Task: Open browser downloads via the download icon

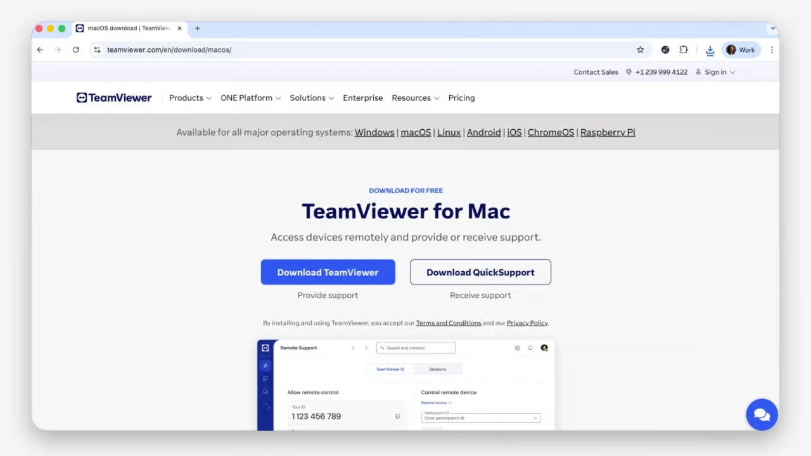Action: point(710,49)
